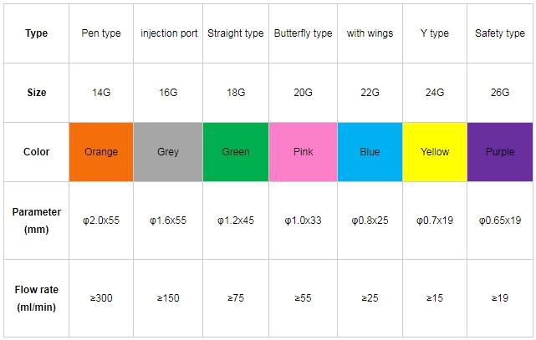Select the Grey color cell
This screenshot has width=536, height=340.
(167, 152)
